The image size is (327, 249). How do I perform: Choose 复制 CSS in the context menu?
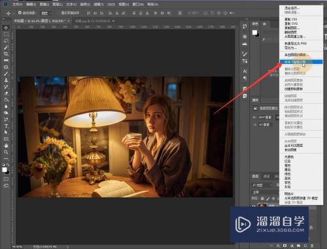click(290, 20)
